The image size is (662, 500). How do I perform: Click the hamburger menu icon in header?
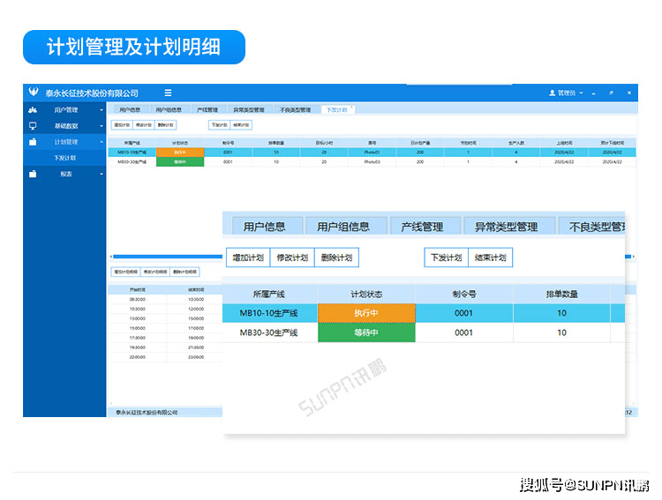[x=168, y=93]
